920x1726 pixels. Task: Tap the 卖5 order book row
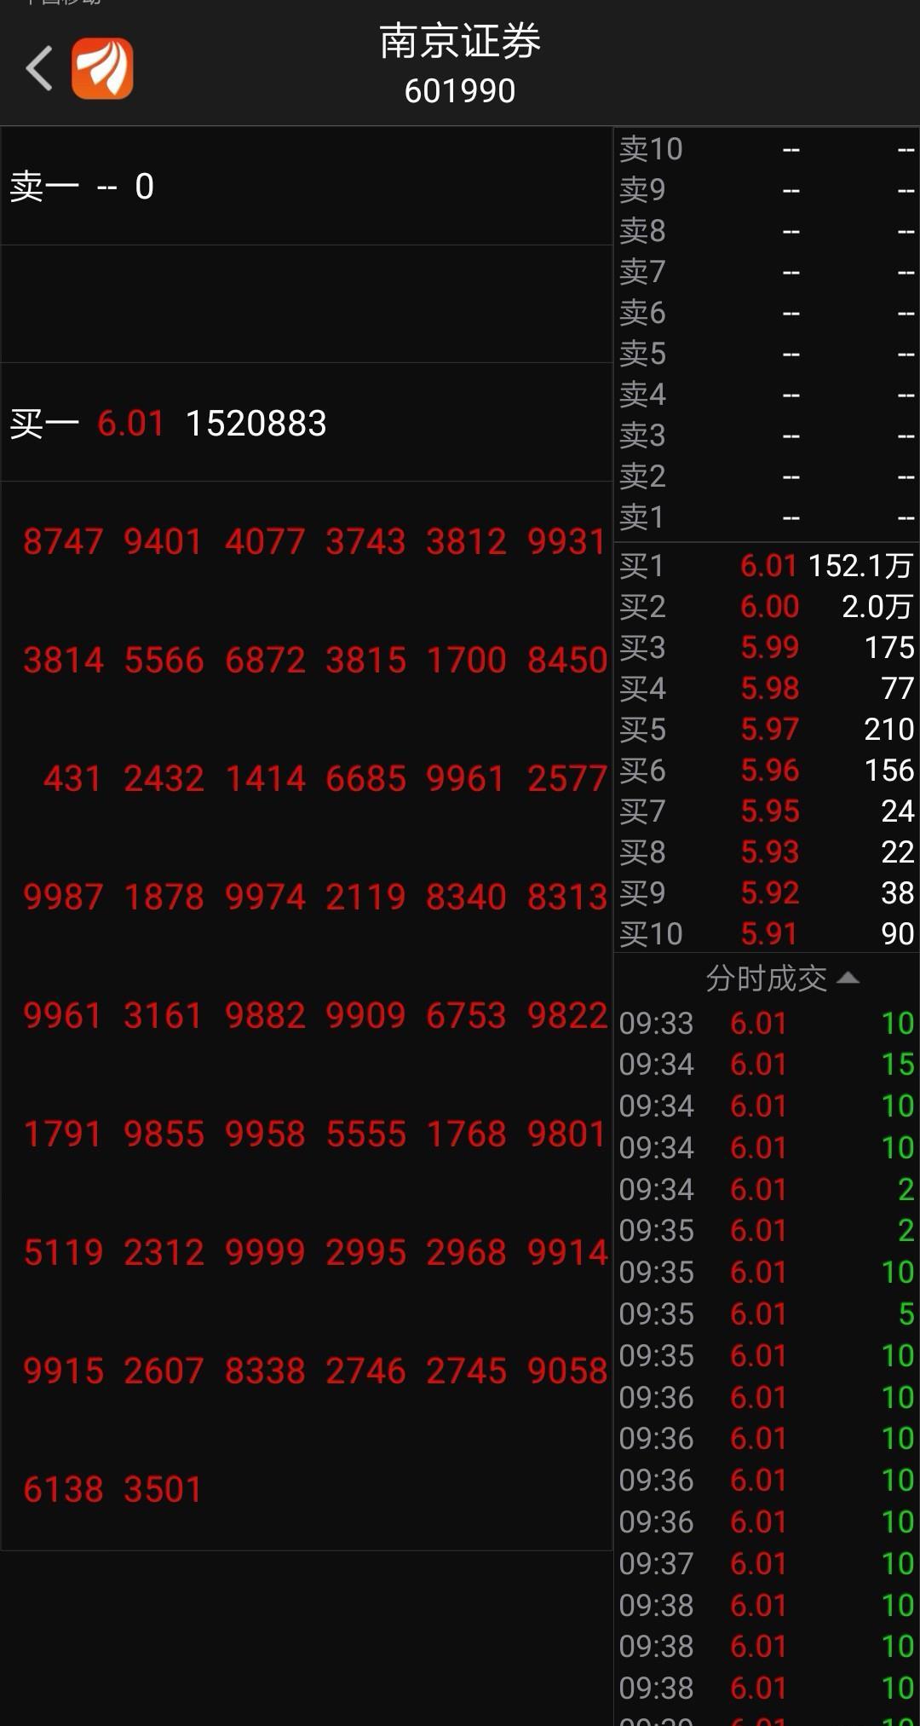point(767,354)
